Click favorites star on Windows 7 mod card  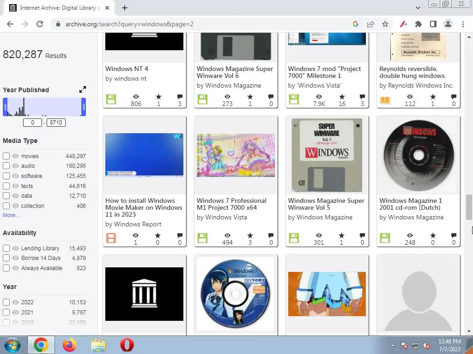pos(342,97)
